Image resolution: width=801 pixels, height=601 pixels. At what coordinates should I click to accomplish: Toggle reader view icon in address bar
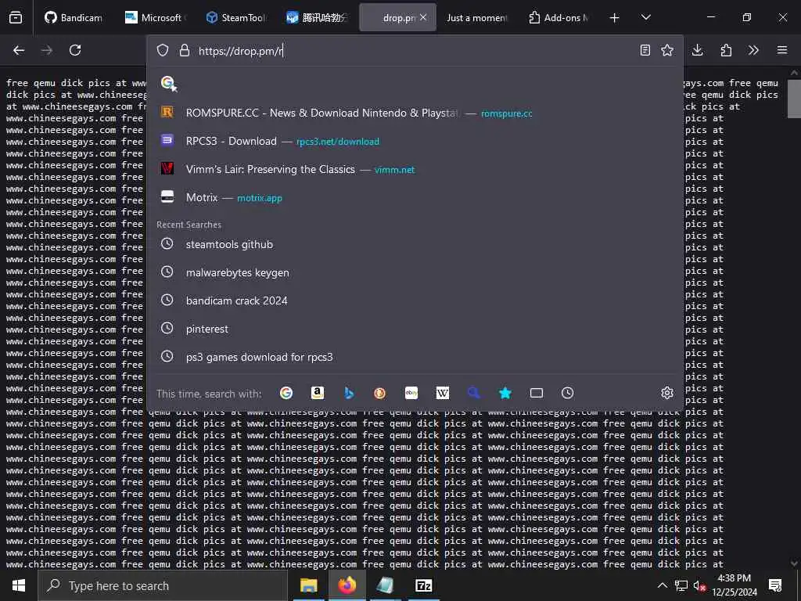[645, 50]
